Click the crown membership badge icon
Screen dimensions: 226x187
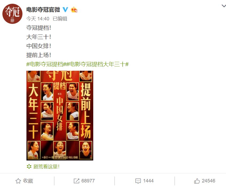[x=74, y=10]
